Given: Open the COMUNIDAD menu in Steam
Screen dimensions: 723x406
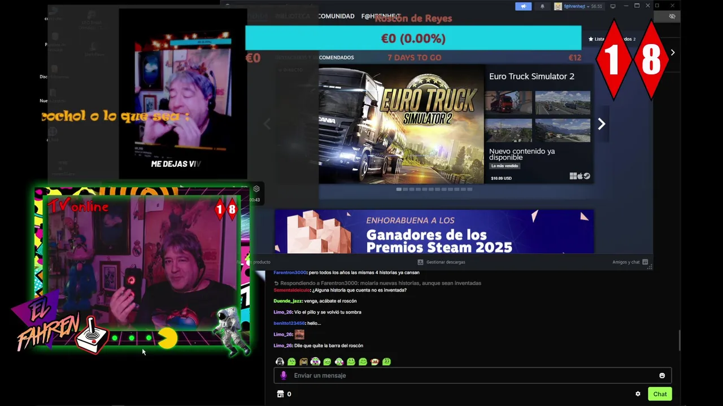Looking at the screenshot, I should pyautogui.click(x=336, y=16).
